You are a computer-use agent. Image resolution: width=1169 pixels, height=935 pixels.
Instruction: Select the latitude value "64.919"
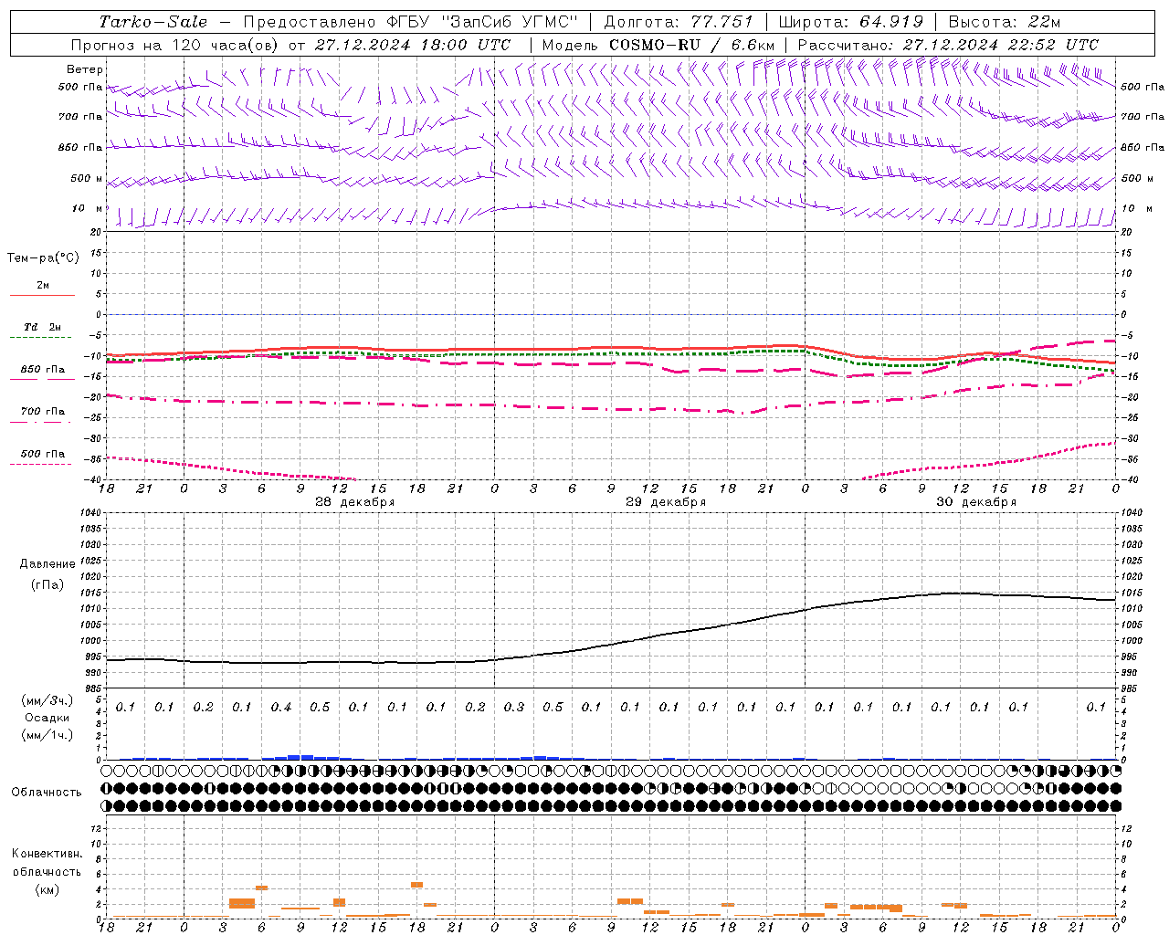pos(891,22)
